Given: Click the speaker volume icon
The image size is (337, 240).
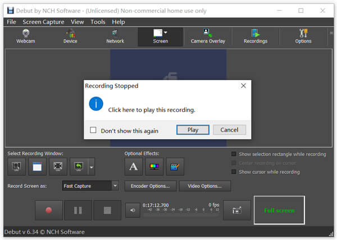Looking at the screenshot, I should click(x=132, y=211).
